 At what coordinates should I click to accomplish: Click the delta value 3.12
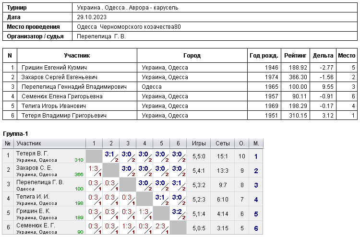(x=328, y=116)
